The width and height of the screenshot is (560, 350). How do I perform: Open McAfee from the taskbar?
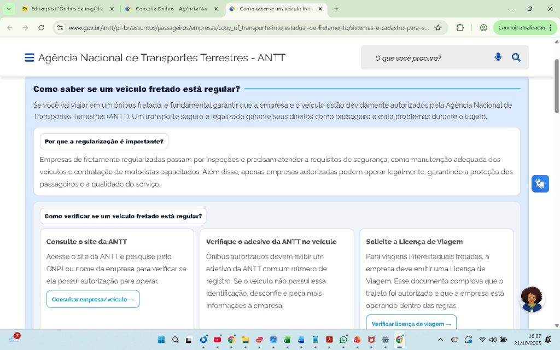pos(371,339)
